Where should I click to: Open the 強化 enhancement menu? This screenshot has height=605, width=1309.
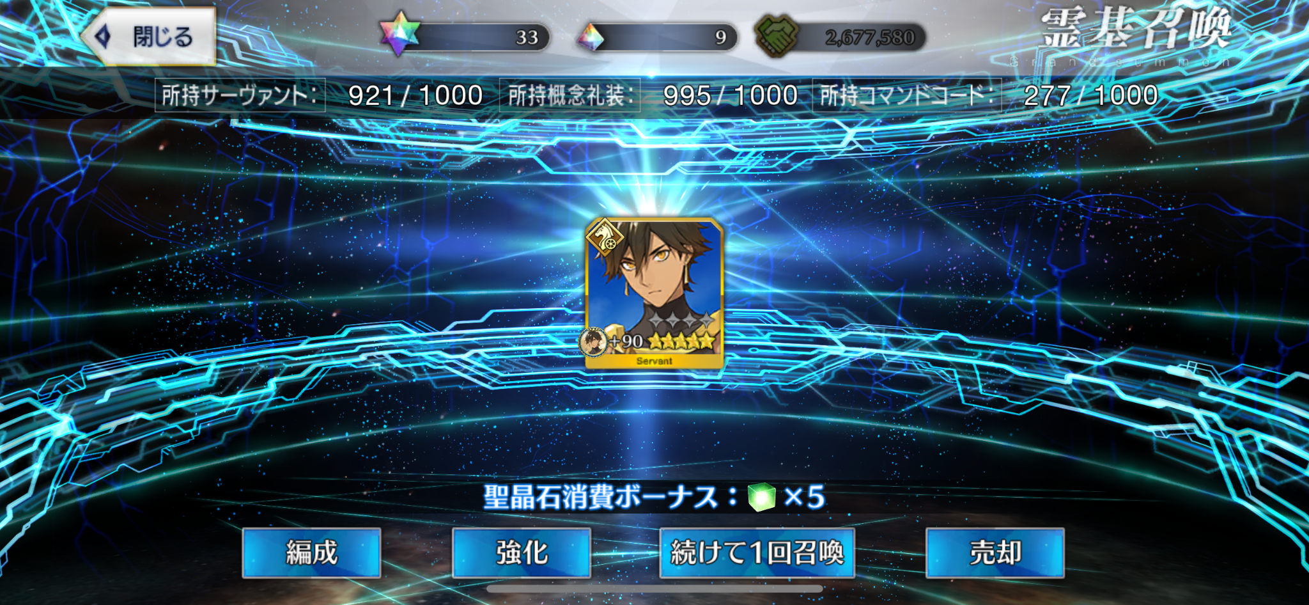522,553
